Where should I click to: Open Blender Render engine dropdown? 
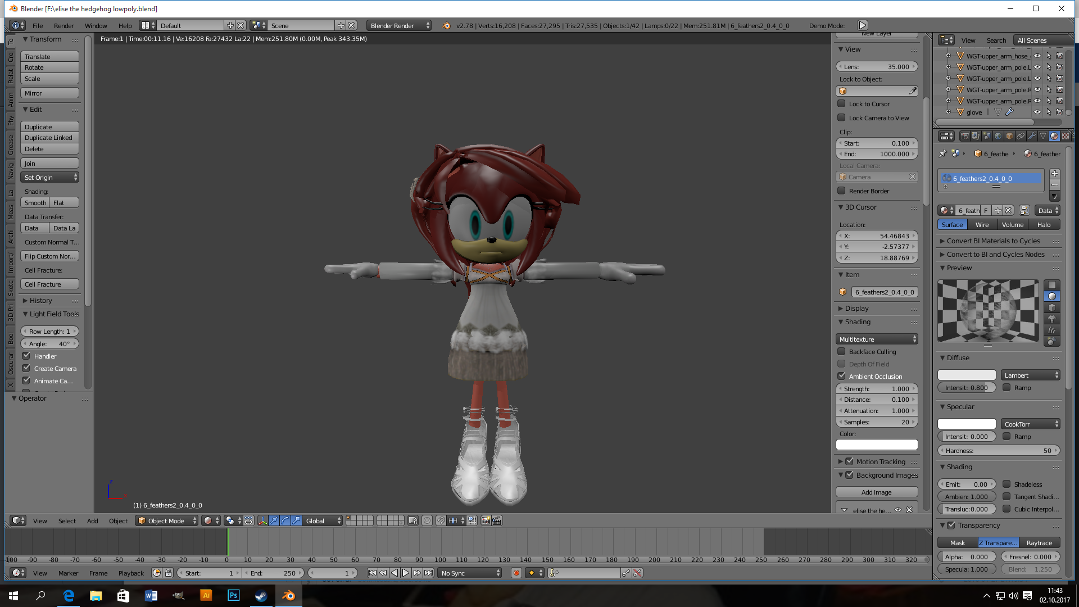[398, 25]
